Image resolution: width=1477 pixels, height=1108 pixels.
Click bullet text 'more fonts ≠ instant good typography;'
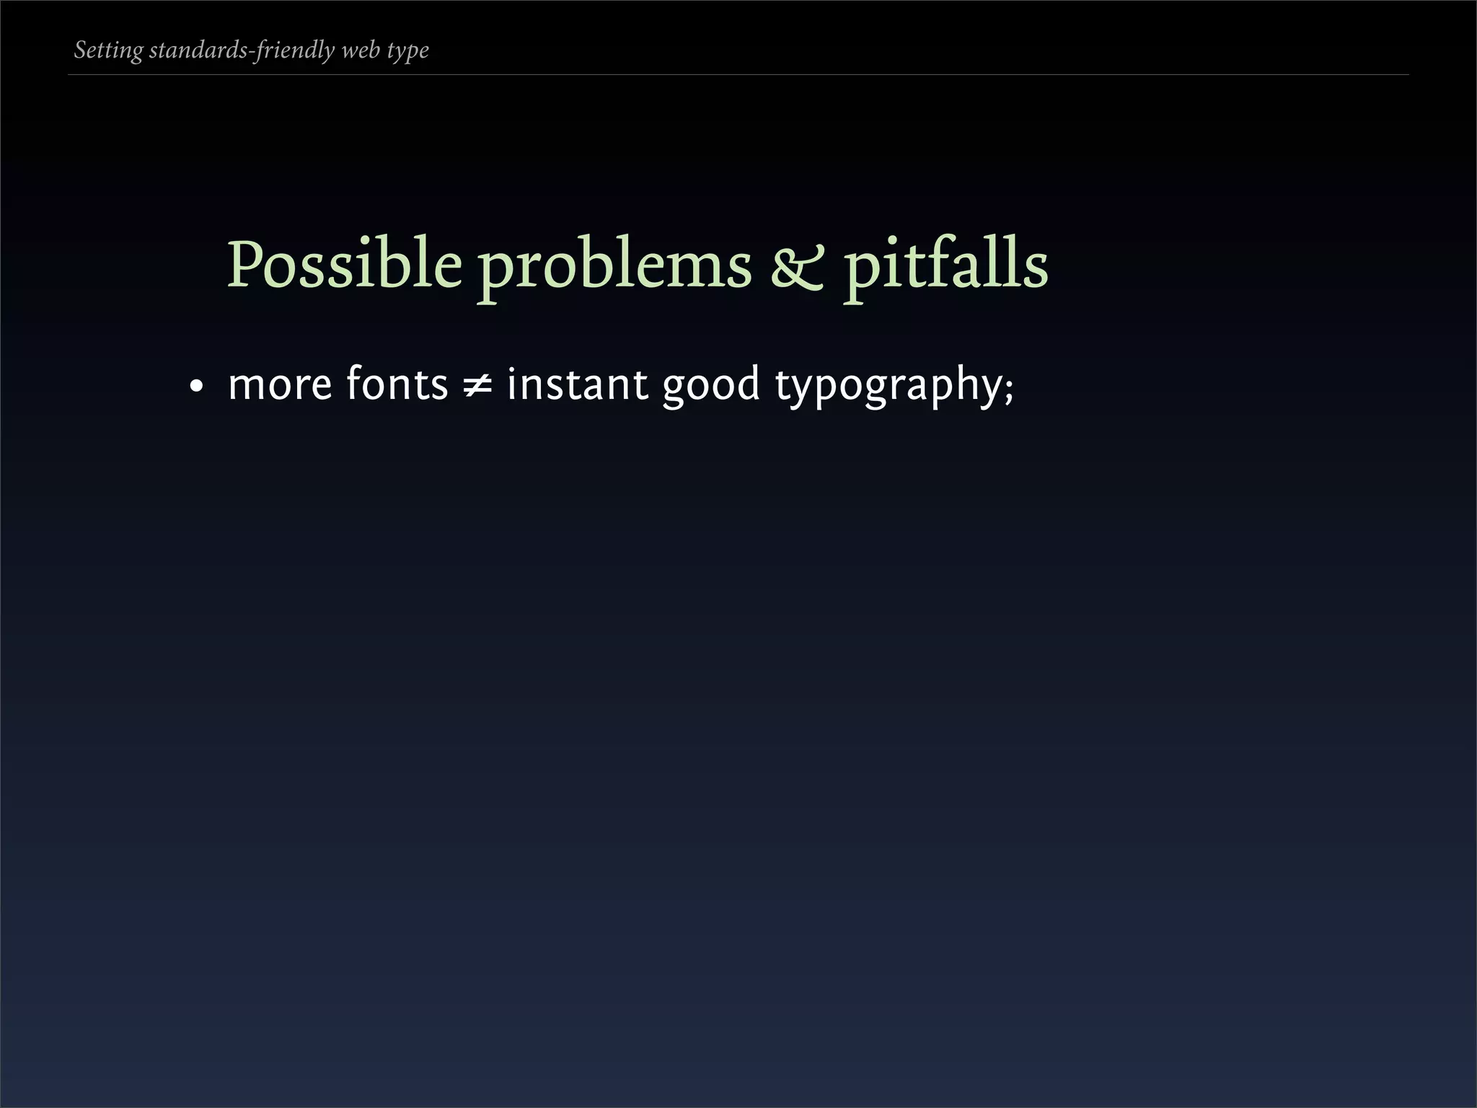tap(621, 385)
